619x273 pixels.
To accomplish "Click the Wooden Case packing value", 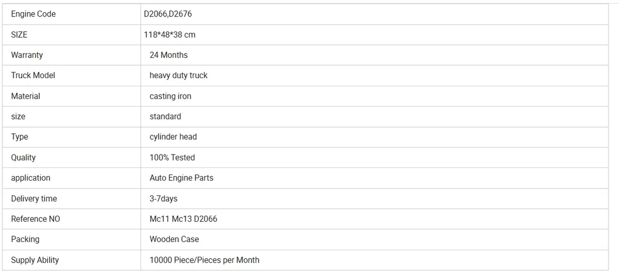I will tap(174, 239).
